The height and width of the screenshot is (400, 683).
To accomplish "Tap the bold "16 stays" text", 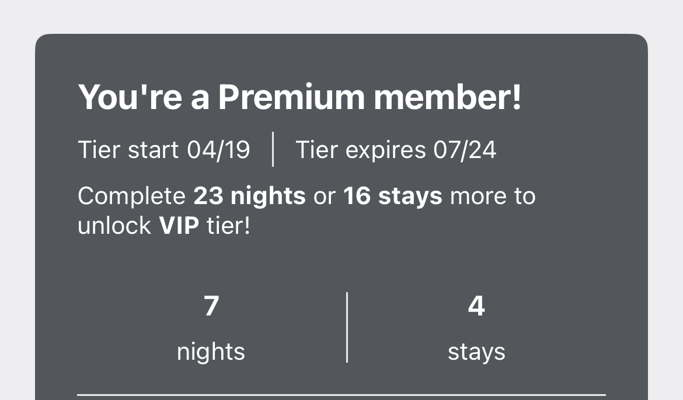I will click(392, 197).
